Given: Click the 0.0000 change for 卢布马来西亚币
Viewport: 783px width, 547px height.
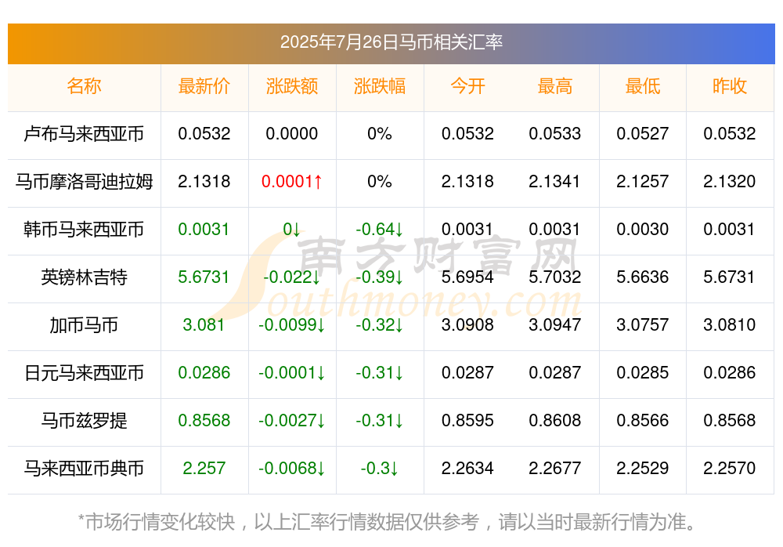Looking at the screenshot, I should click(291, 133).
